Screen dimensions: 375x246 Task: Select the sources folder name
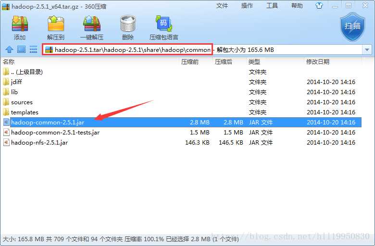click(x=22, y=102)
